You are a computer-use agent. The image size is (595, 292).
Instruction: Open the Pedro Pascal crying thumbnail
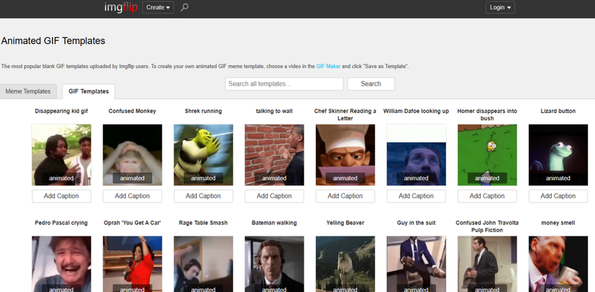coord(61,264)
